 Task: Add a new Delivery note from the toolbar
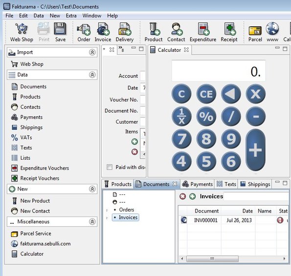tap(125, 32)
